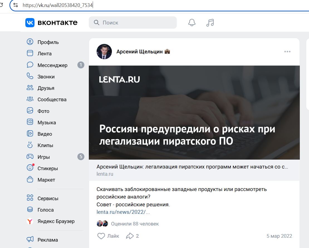Click the lenta.ru source label

tap(105, 174)
